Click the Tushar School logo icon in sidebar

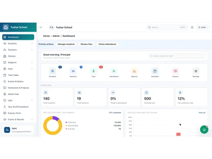(x=6, y=27)
